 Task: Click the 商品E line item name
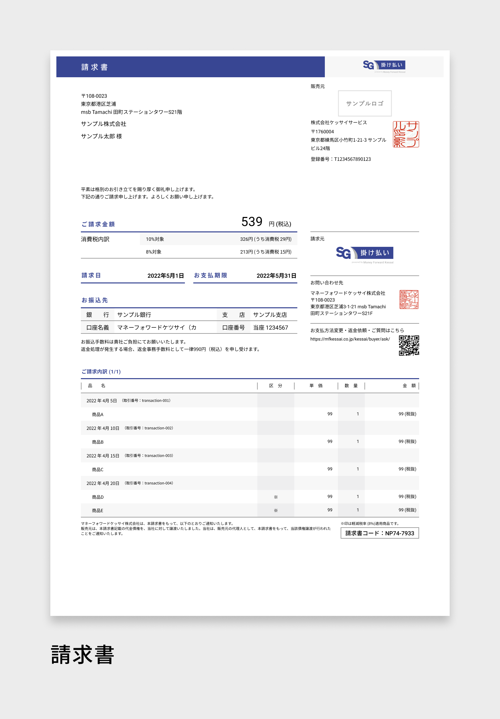[98, 510]
